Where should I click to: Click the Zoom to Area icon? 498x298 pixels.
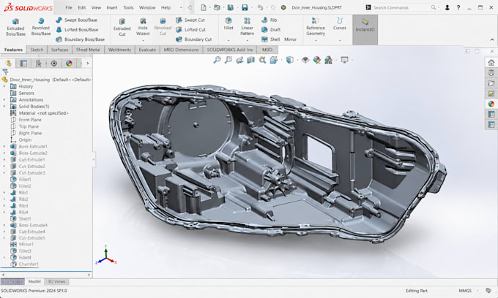[x=228, y=60]
